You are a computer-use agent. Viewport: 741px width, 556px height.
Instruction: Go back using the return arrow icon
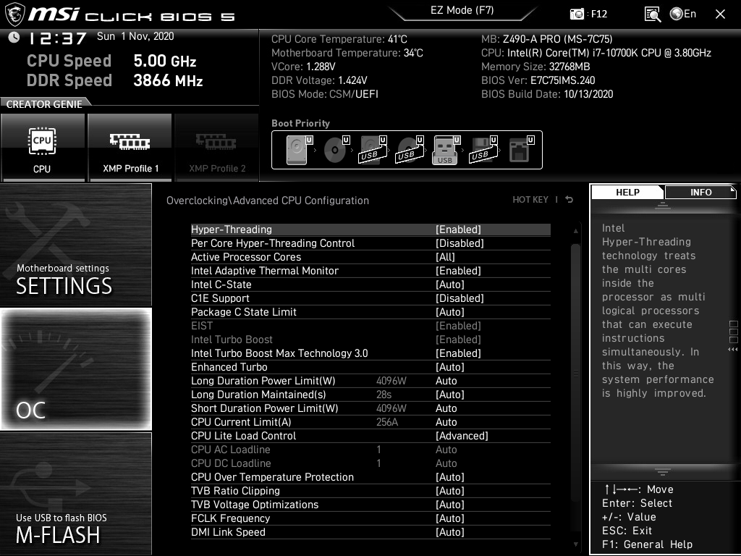[x=569, y=200]
